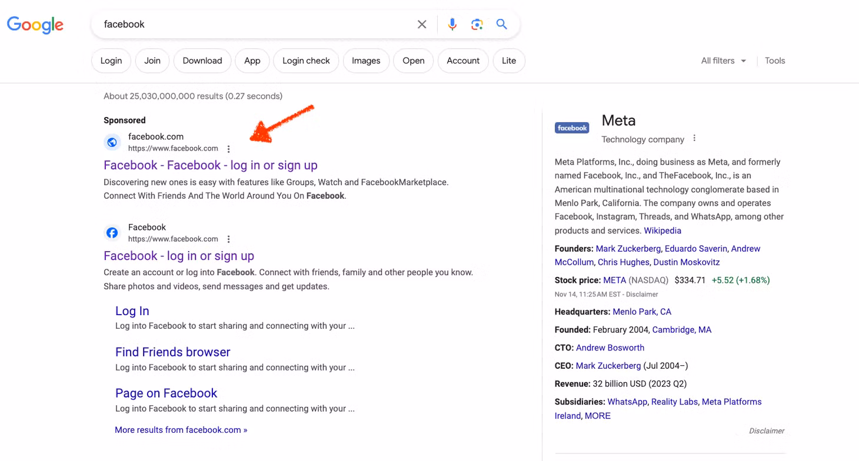859x461 pixels.
Task: Select the Login check filter chip
Action: point(306,61)
